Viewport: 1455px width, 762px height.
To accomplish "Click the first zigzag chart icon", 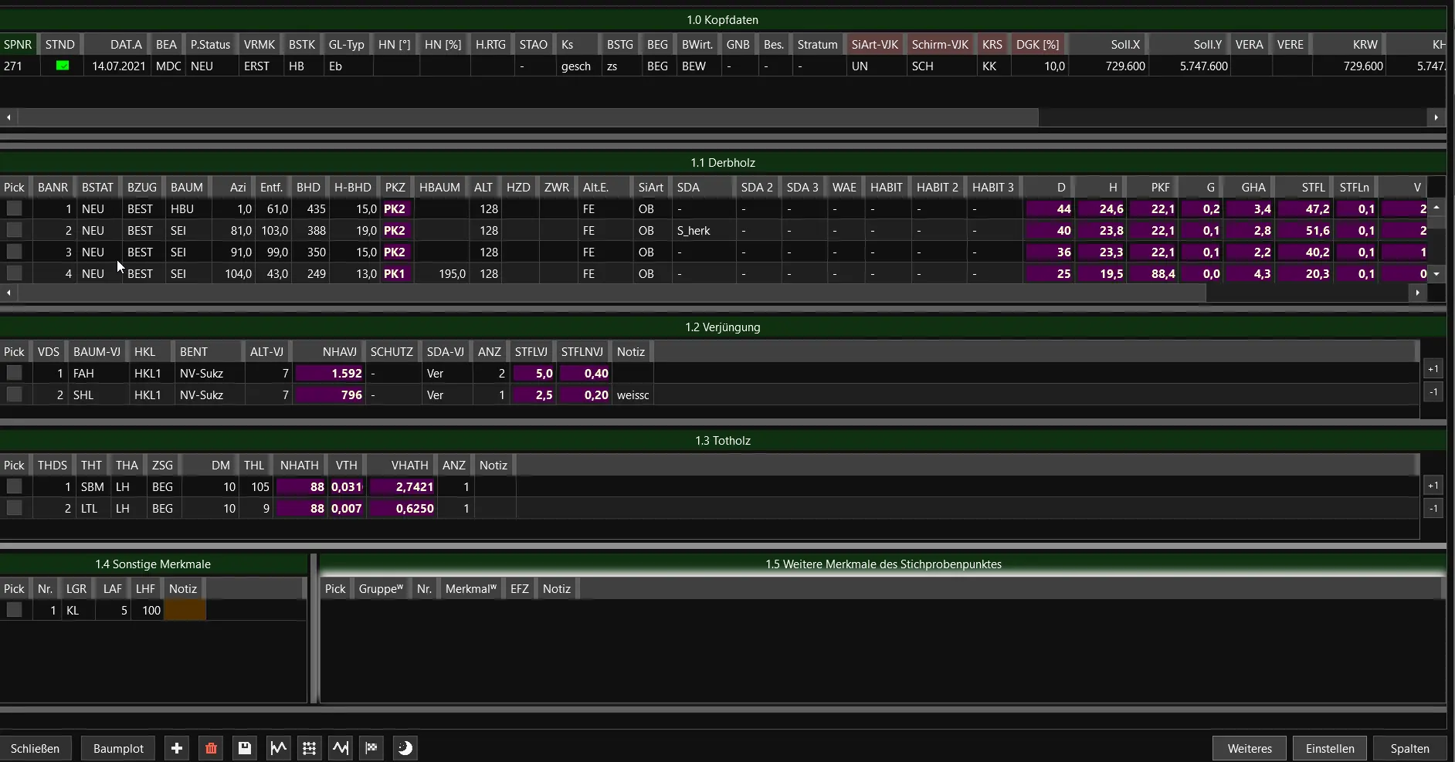I will coord(277,748).
